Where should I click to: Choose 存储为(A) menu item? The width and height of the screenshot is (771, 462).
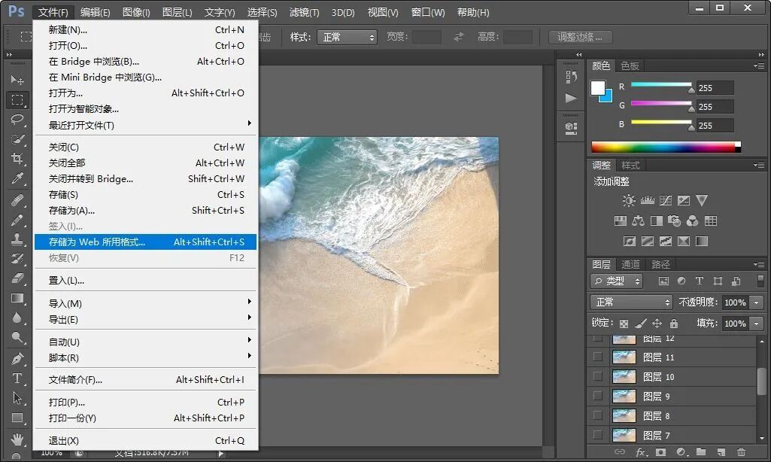(145, 210)
